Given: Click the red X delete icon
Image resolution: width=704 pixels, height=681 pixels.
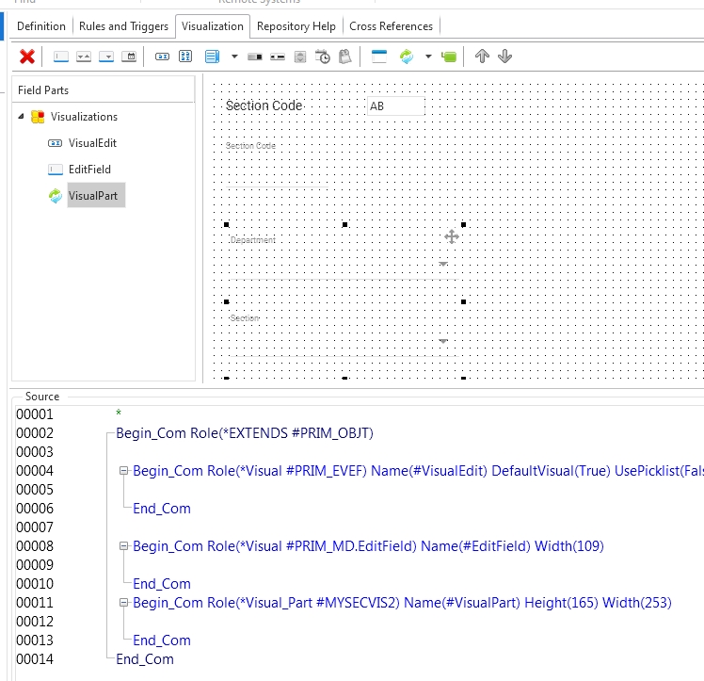Looking at the screenshot, I should tap(27, 57).
